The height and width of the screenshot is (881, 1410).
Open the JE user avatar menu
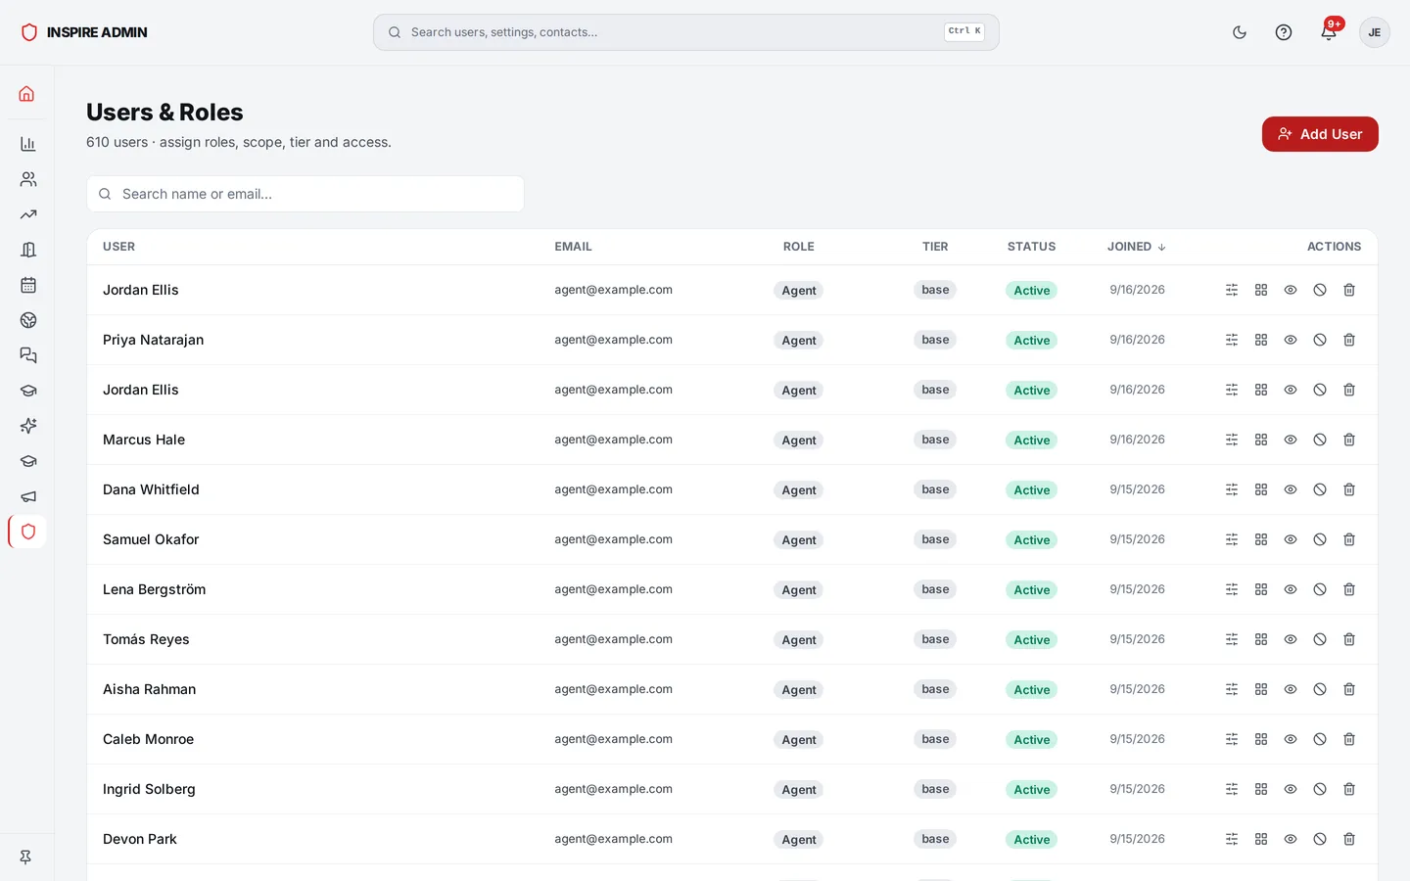coord(1375,32)
